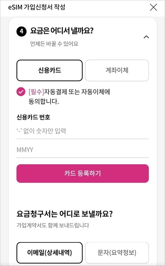Click the 카드 등록하기 button
This screenshot has height=266, width=165.
click(82, 174)
